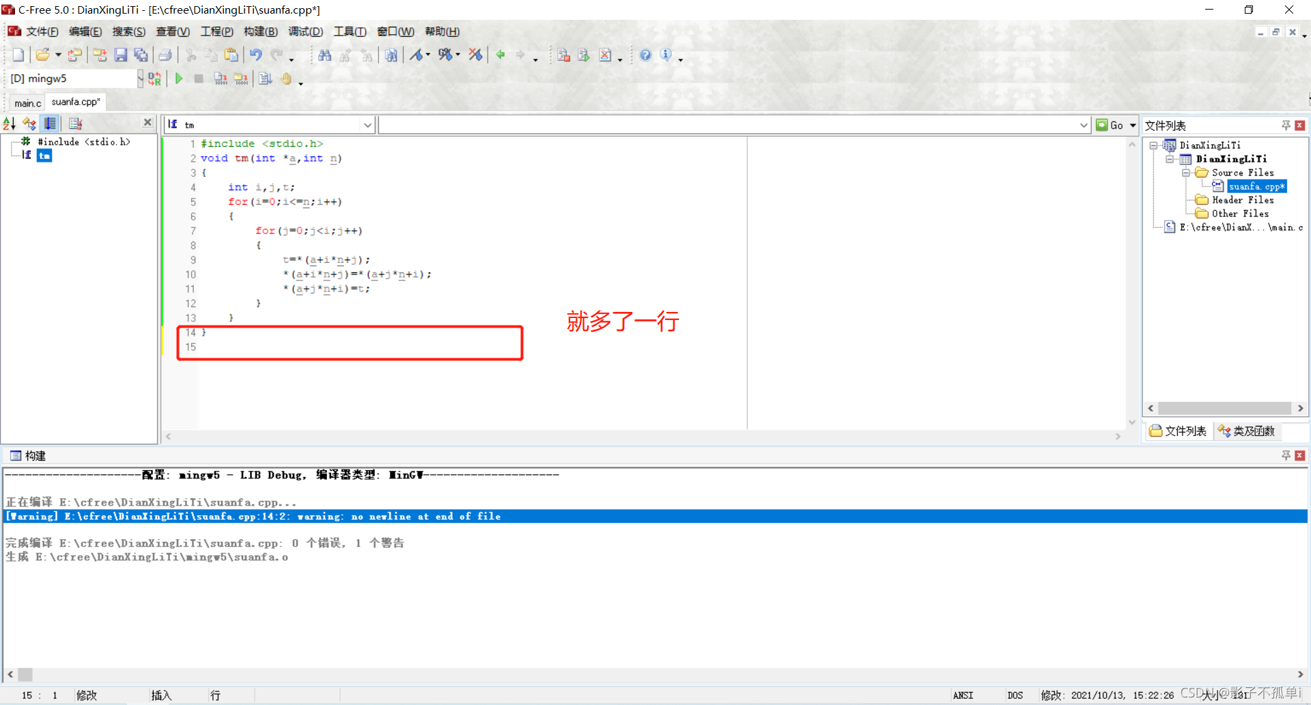1311x705 pixels.
Task: Toggle a bookmark with the flag icon
Action: (416, 55)
